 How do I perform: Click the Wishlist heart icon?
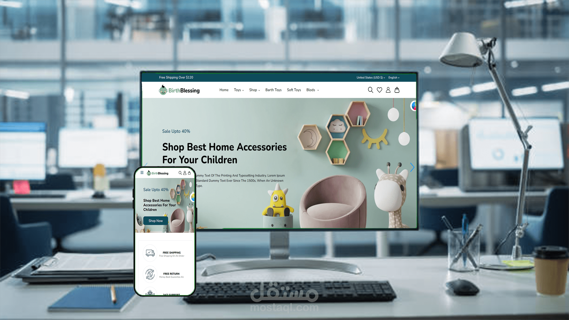coord(379,90)
